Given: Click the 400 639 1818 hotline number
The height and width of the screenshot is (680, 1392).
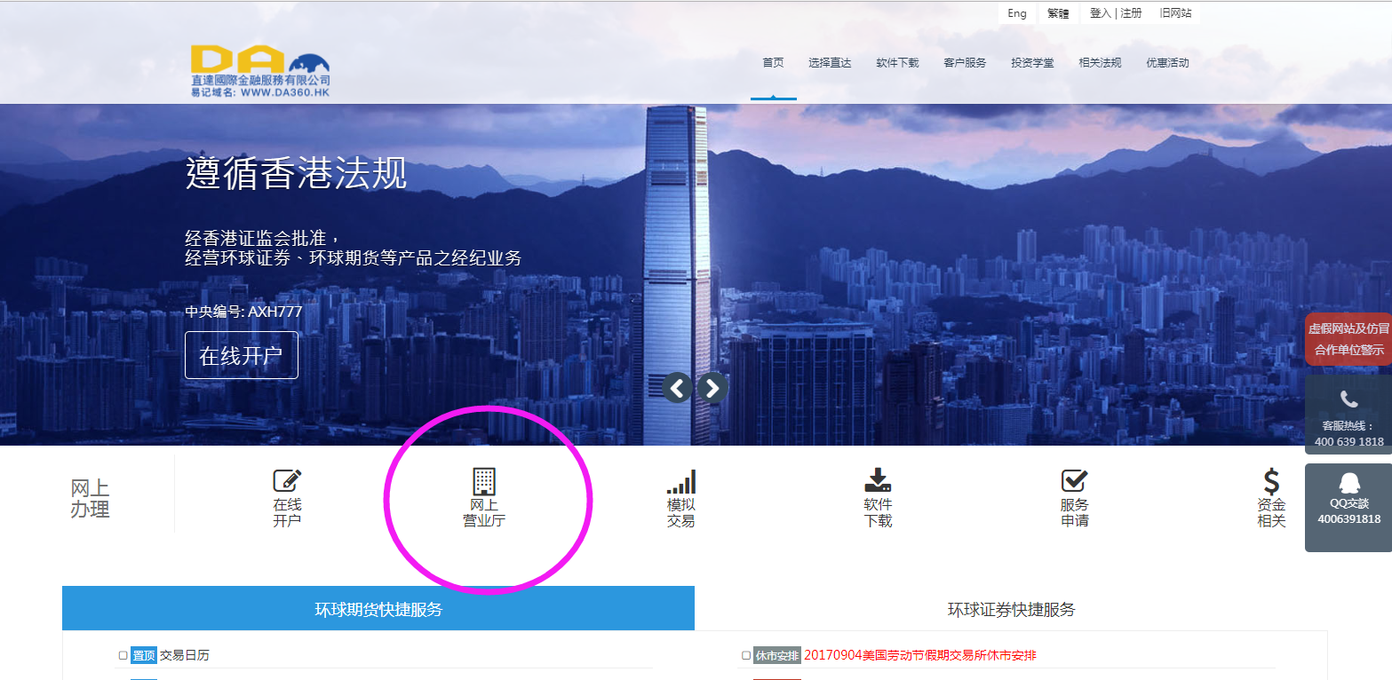Looking at the screenshot, I should point(1348,442).
